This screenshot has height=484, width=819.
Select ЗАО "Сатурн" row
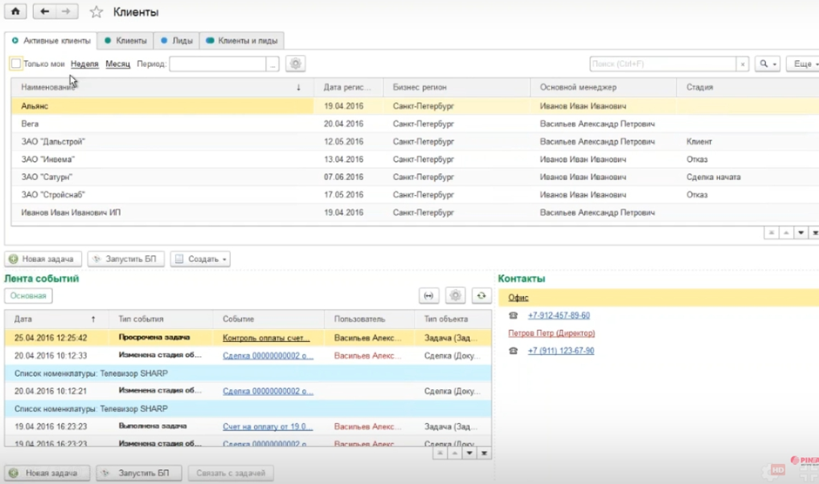click(415, 178)
